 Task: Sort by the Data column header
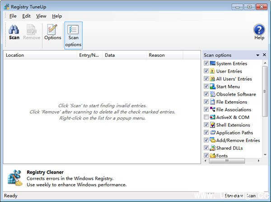click(x=125, y=55)
